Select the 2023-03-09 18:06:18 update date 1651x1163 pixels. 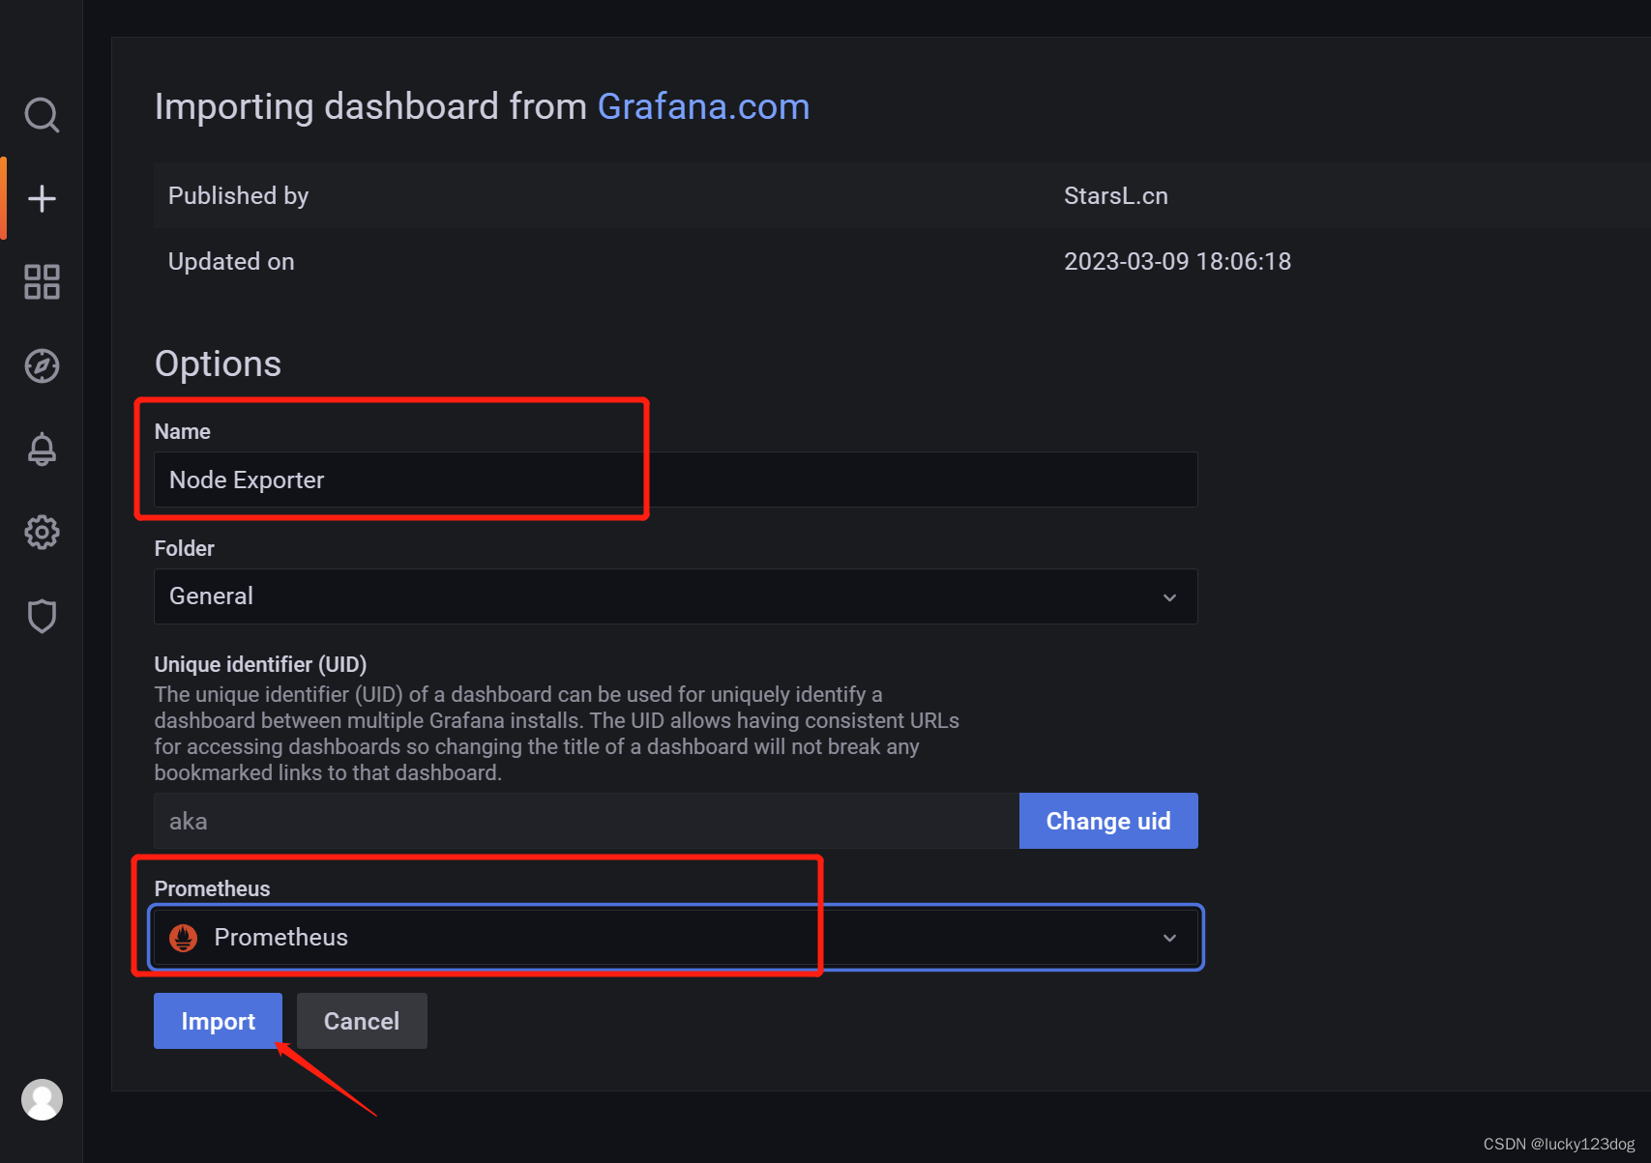point(1177,261)
